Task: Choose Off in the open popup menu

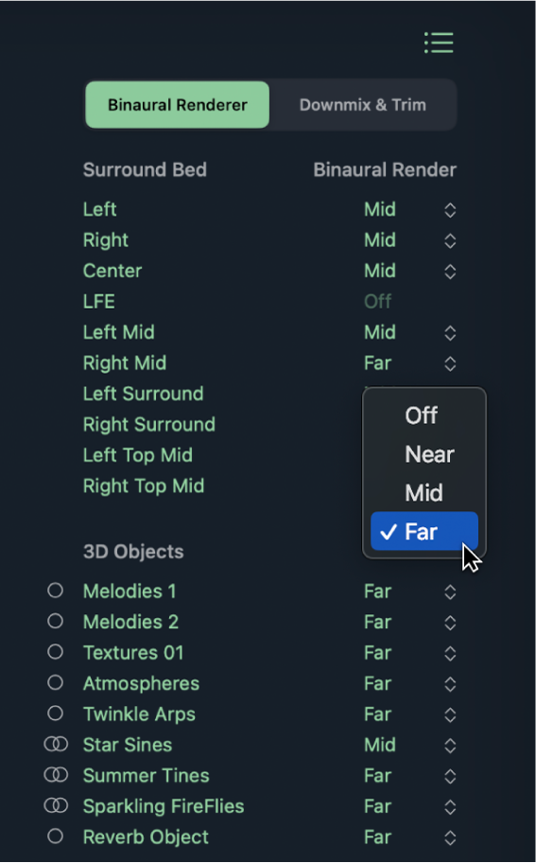Action: 424,415
